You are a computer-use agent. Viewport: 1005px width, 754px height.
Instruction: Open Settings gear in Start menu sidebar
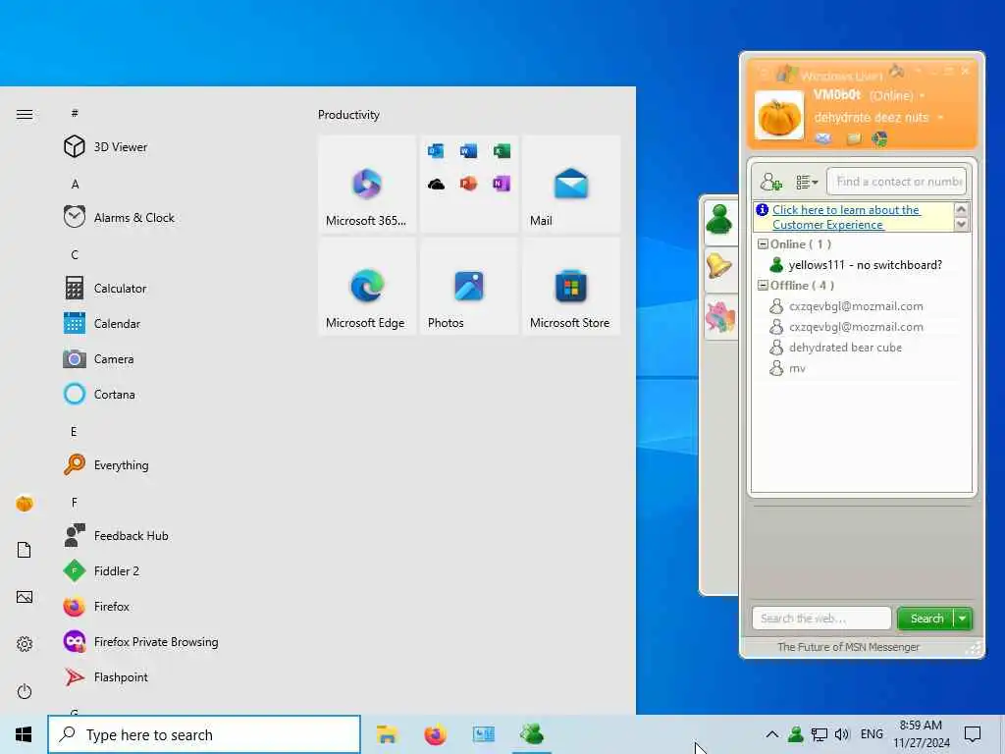(x=25, y=644)
